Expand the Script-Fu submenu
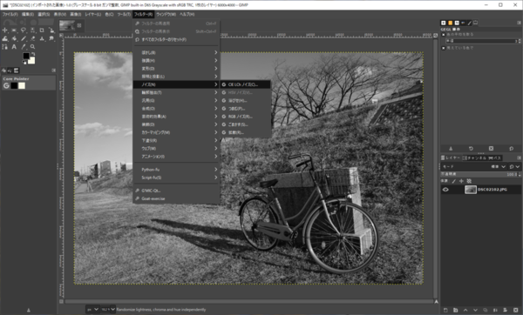This screenshot has height=315, width=523. (x=176, y=178)
